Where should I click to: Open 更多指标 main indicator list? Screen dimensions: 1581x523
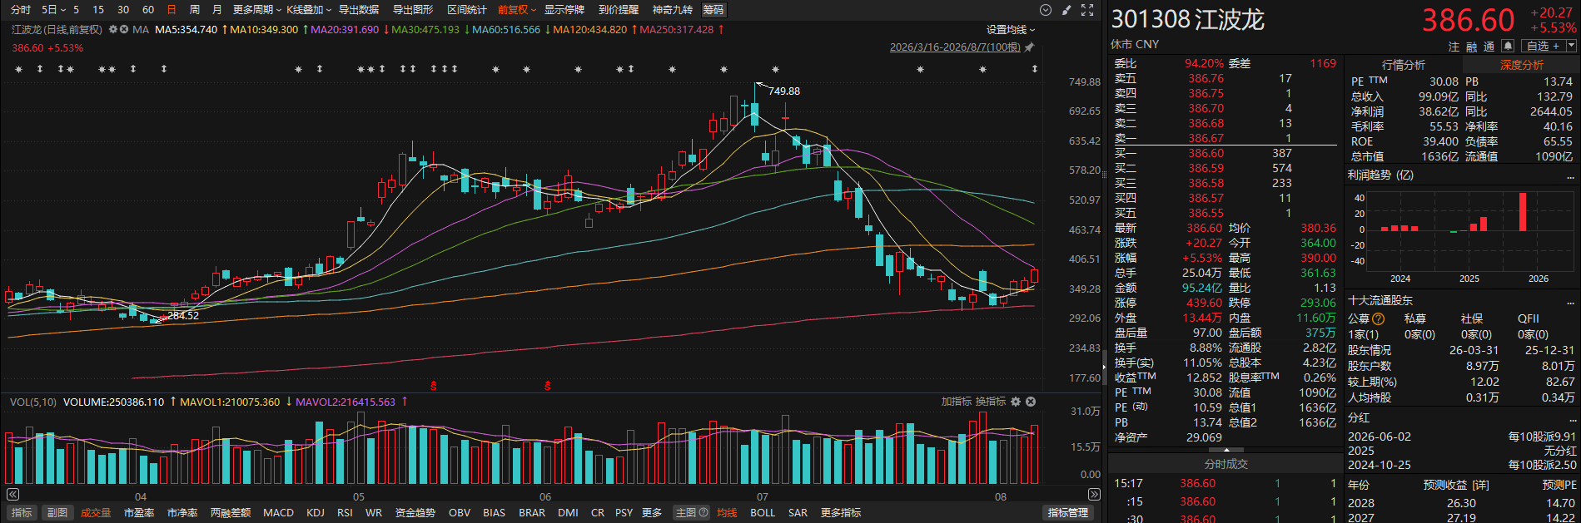[x=841, y=512]
